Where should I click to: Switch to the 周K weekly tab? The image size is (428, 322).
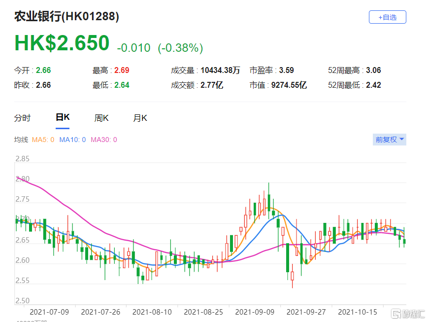pos(101,118)
